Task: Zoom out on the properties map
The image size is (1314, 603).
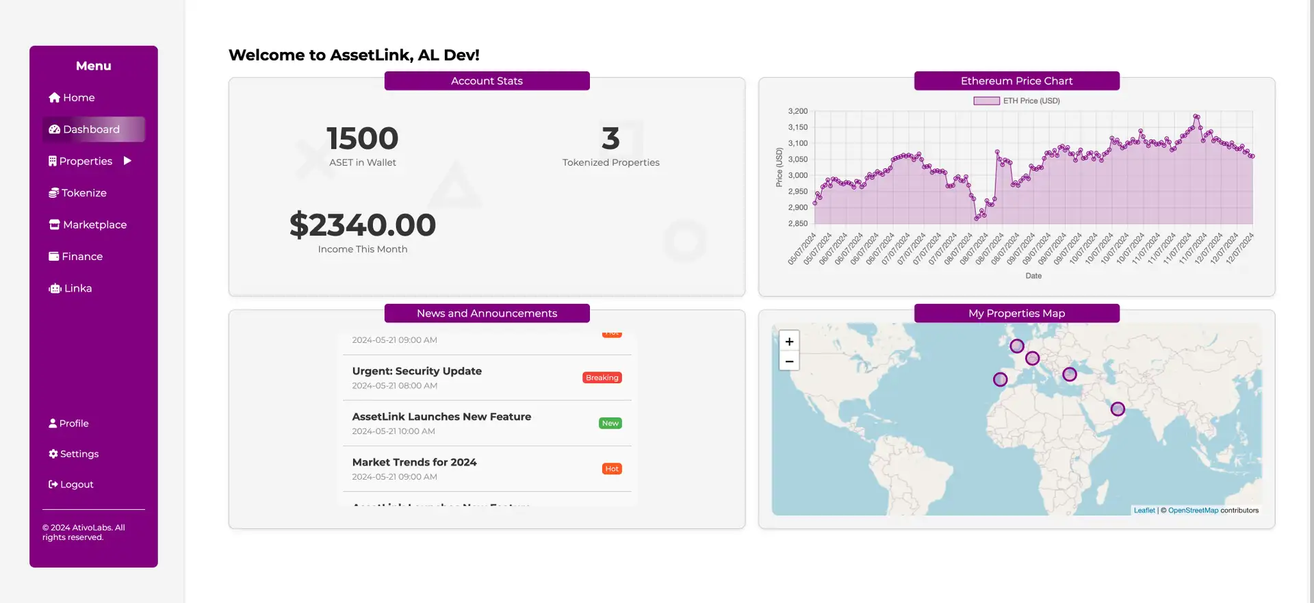Action: pos(789,361)
